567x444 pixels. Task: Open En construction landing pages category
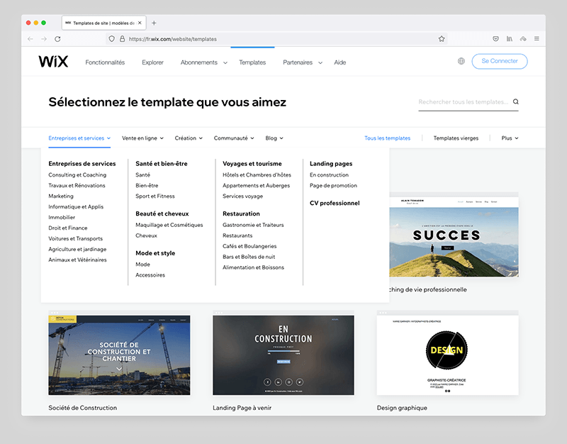click(x=329, y=174)
